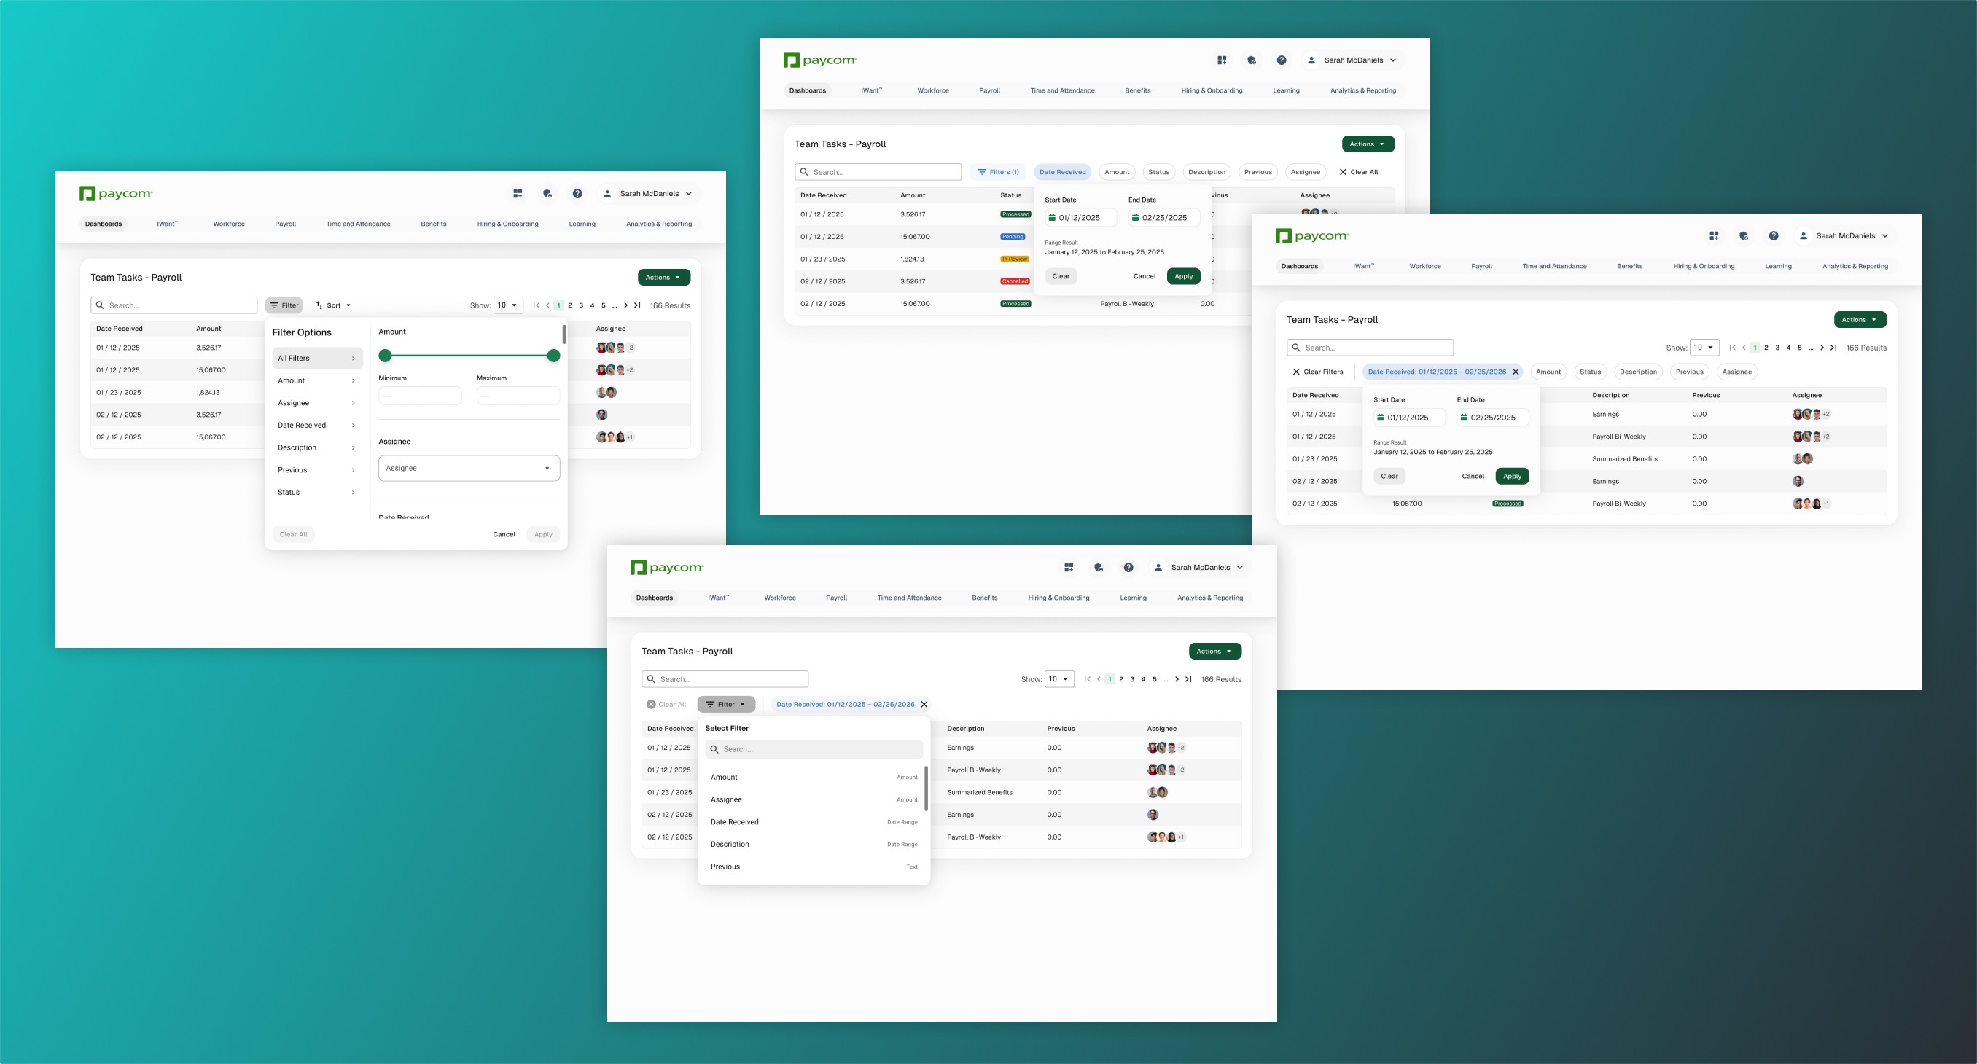The width and height of the screenshot is (1977, 1064).
Task: Toggle the Description chip in Clear Filters window
Action: (1638, 372)
